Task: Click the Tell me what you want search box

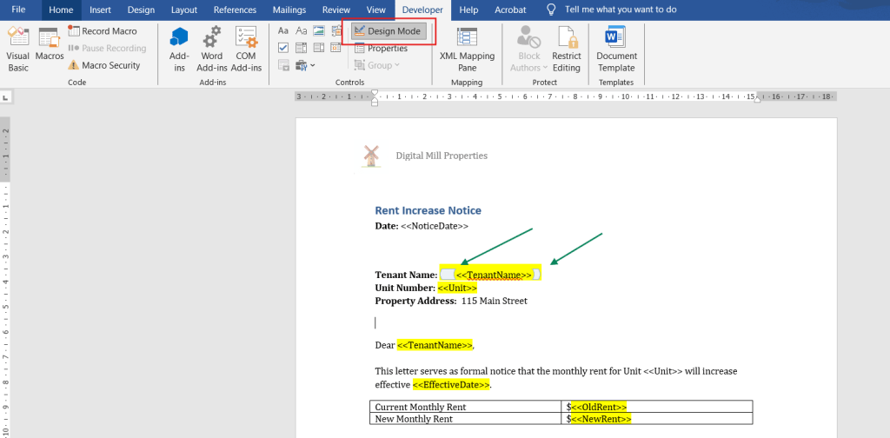Action: [621, 10]
